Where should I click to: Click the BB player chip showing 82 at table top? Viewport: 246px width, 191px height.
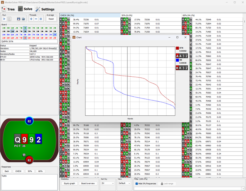[x=29, y=121]
